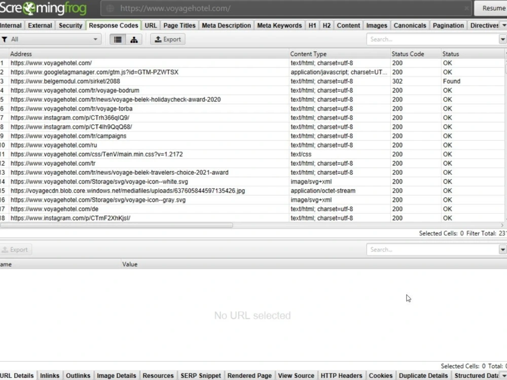The height and width of the screenshot is (380, 507).
Task: Open the Canonicals tab
Action: (410, 25)
